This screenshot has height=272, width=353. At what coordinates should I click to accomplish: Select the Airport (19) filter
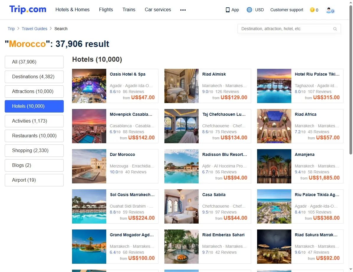tap(34, 180)
